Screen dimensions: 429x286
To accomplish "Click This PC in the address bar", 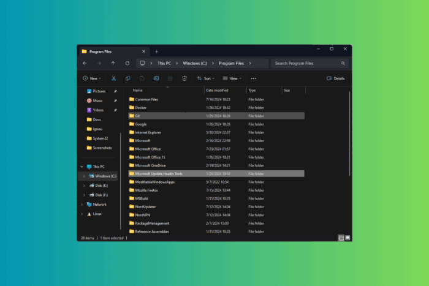I will pos(164,63).
